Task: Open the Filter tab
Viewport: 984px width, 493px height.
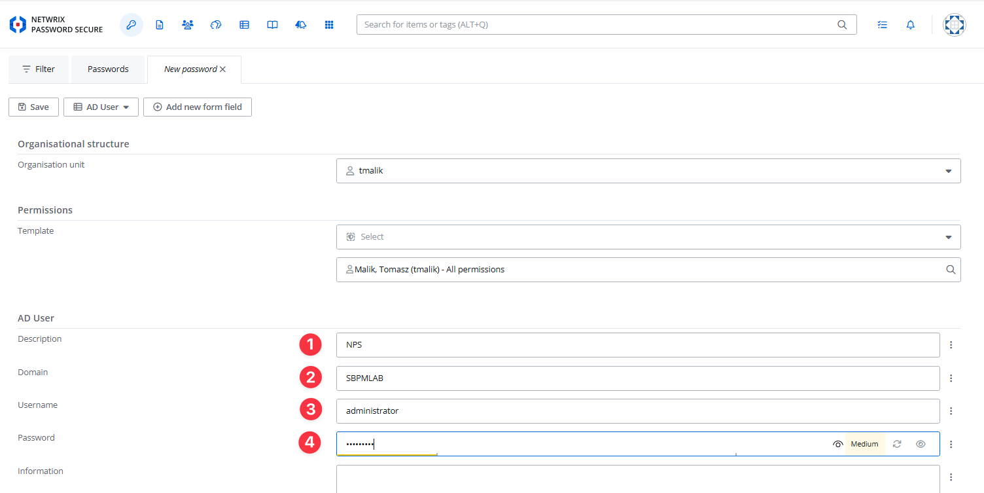Action: click(39, 69)
